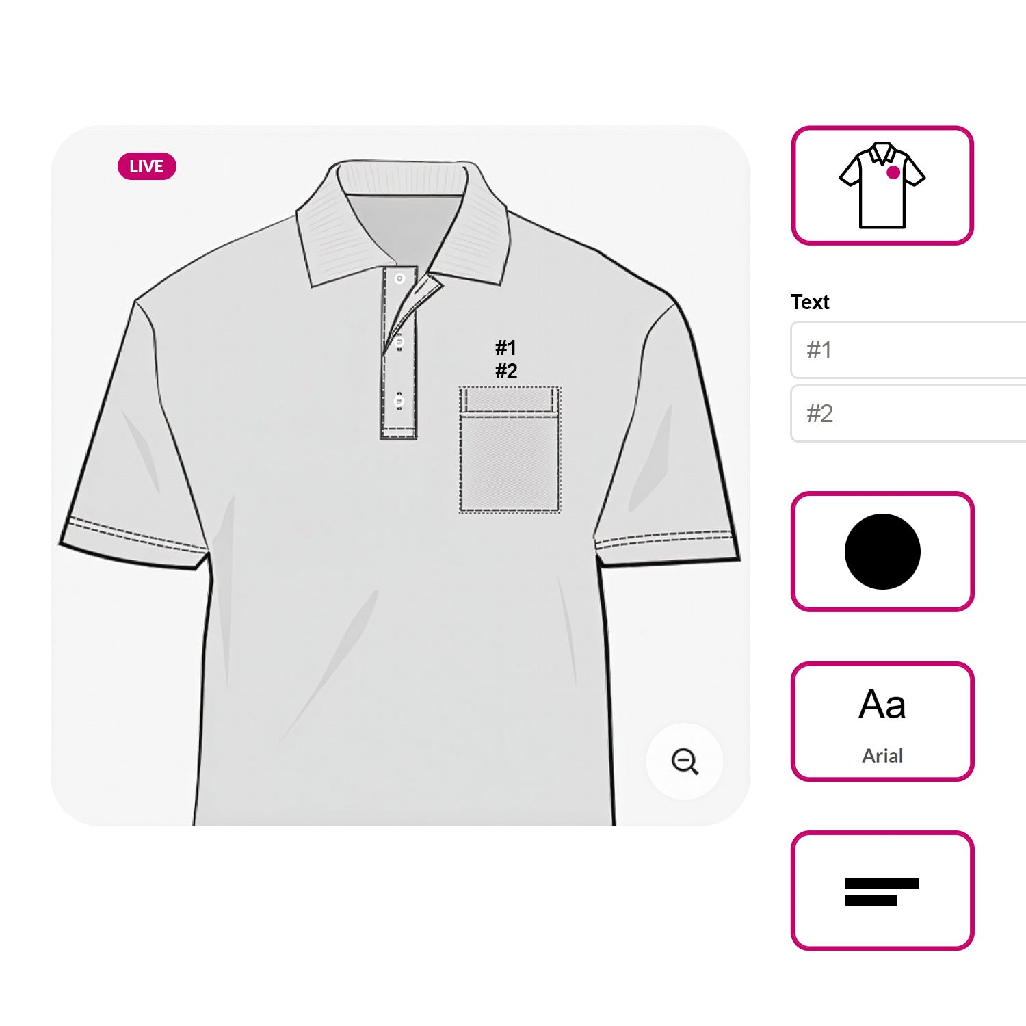Click the zoom out magnifier icon
1026x1026 pixels.
[685, 761]
